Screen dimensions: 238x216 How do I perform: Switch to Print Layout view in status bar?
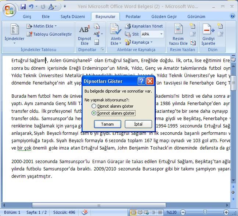[133, 212]
